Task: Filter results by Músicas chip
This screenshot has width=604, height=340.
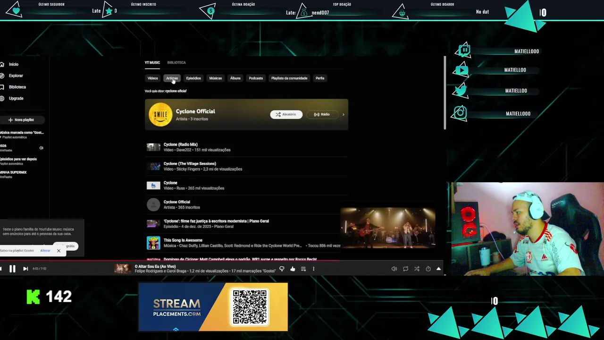Action: point(216,78)
